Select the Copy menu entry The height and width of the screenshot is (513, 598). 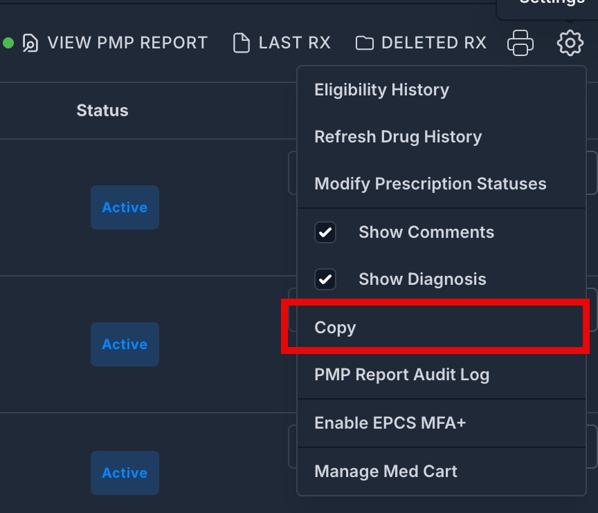[x=442, y=328]
